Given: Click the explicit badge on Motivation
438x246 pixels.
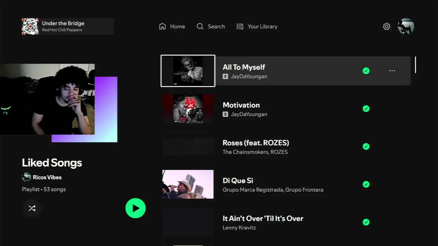Looking at the screenshot, I should coord(225,114).
